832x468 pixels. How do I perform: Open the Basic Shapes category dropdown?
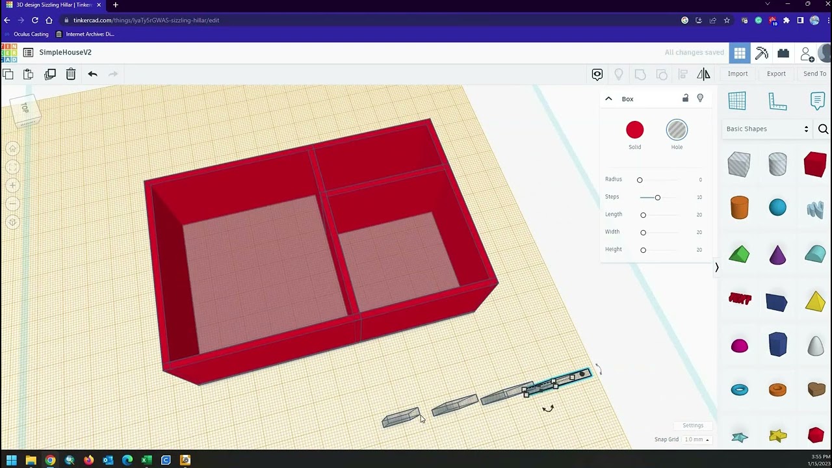pyautogui.click(x=767, y=129)
